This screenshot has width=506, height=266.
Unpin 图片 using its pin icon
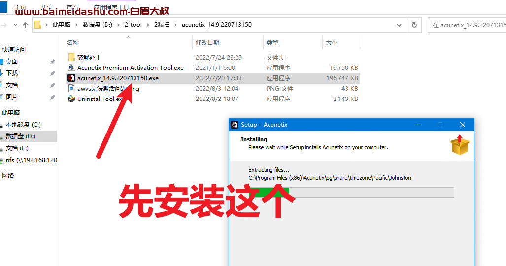[x=52, y=97]
